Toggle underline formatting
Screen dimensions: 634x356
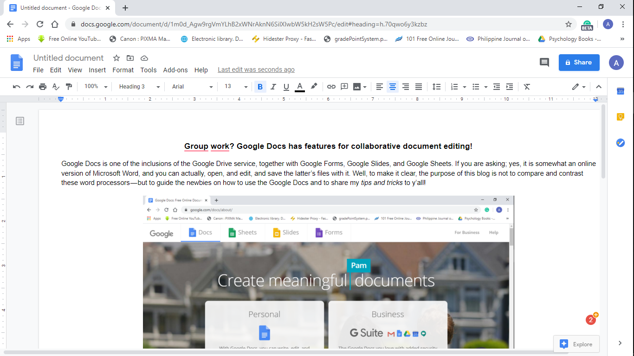point(286,87)
